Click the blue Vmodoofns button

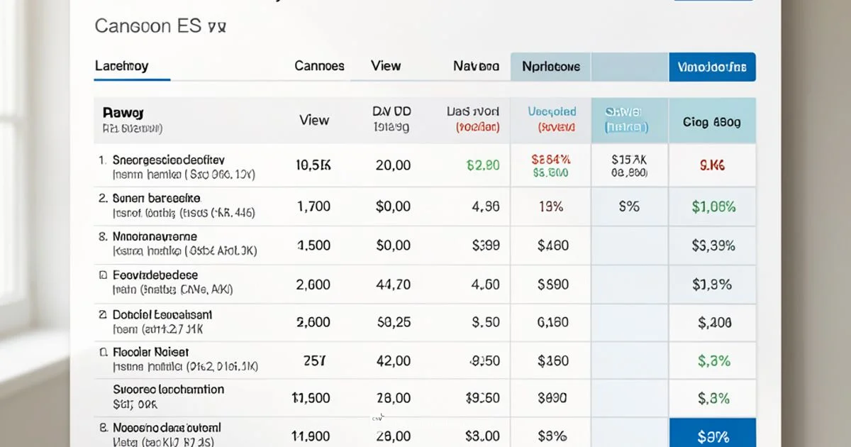(x=712, y=66)
